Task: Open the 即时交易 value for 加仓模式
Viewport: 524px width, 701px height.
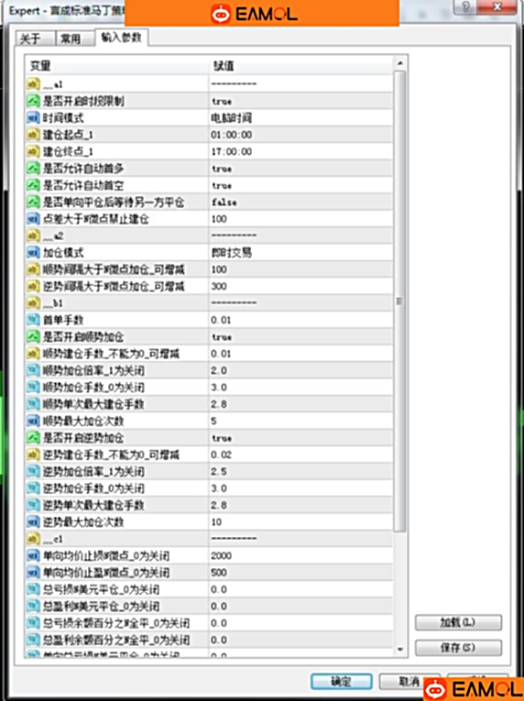Action: pyautogui.click(x=300, y=253)
